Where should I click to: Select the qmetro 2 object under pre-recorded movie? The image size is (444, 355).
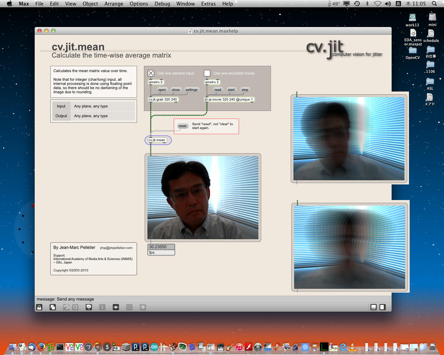[212, 82]
